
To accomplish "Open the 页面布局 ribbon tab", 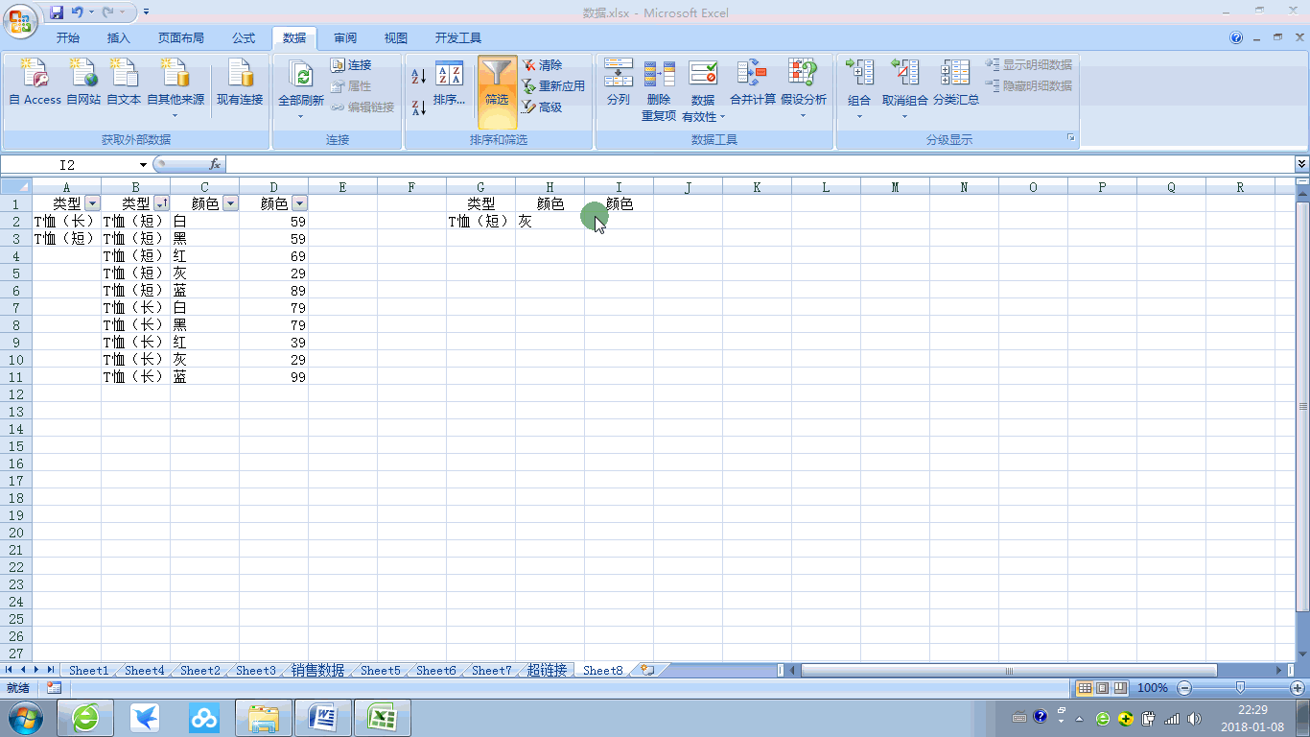I will click(181, 38).
